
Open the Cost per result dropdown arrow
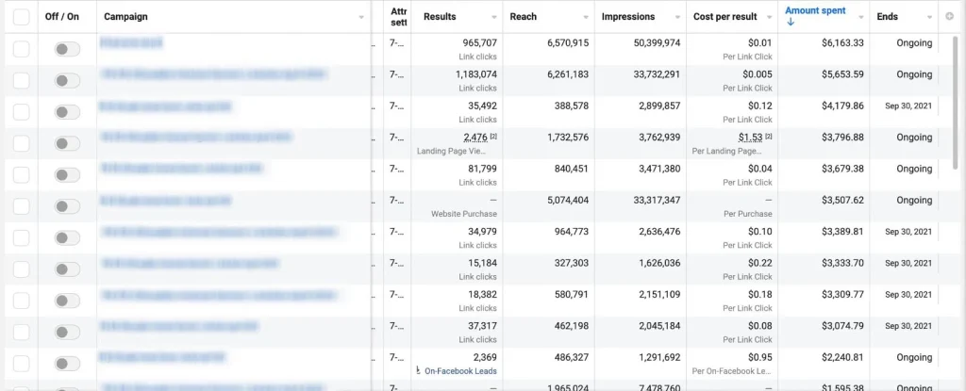click(x=767, y=17)
